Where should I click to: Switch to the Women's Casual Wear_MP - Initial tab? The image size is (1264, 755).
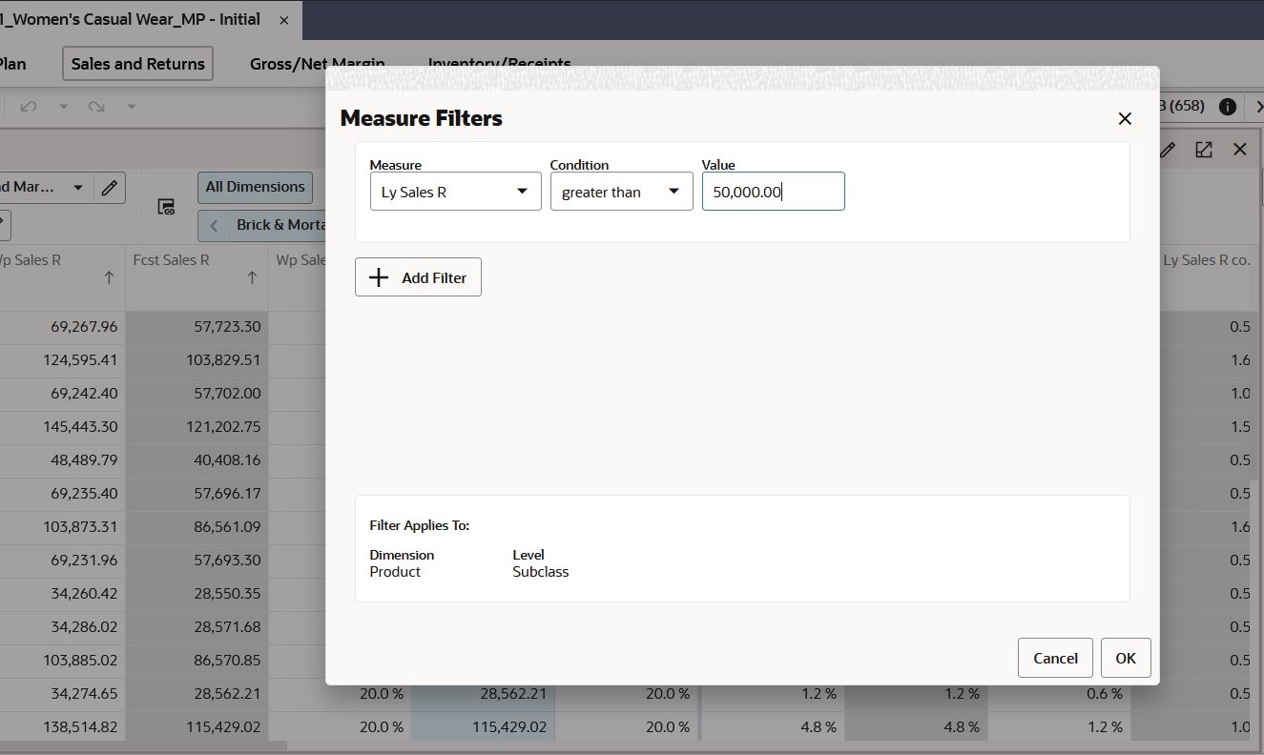coord(132,20)
